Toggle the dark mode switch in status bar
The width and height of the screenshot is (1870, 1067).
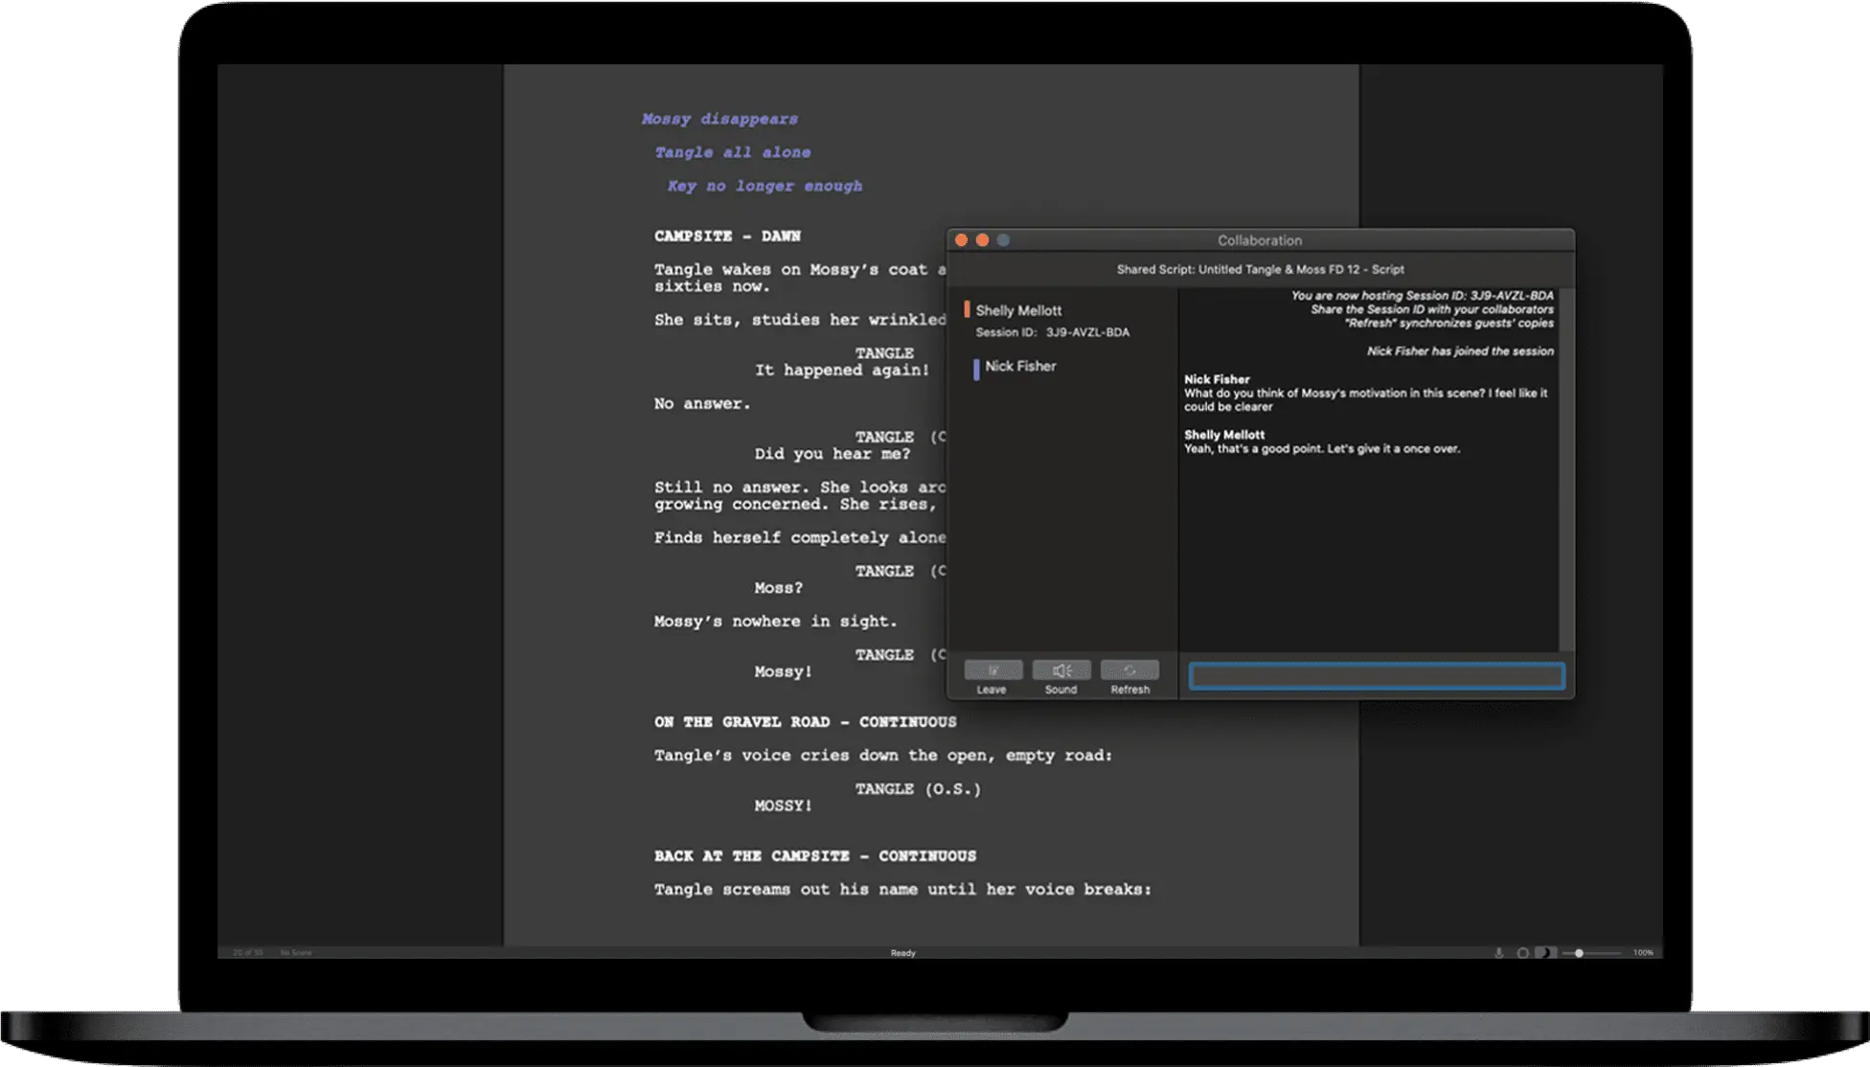coord(1544,953)
